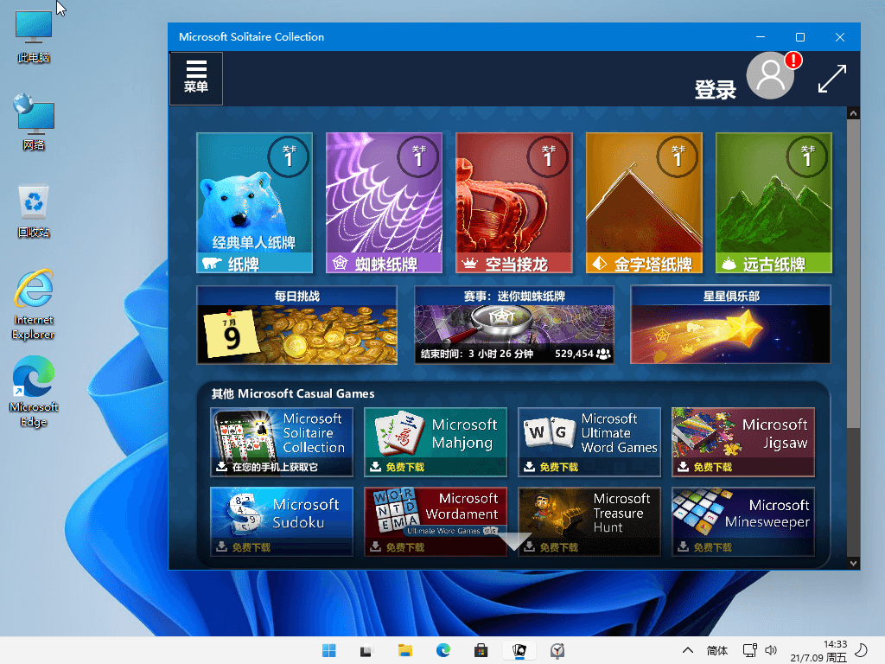Select the Solitaire icon in the taskbar
Viewport: 885px width, 664px height.
click(519, 649)
